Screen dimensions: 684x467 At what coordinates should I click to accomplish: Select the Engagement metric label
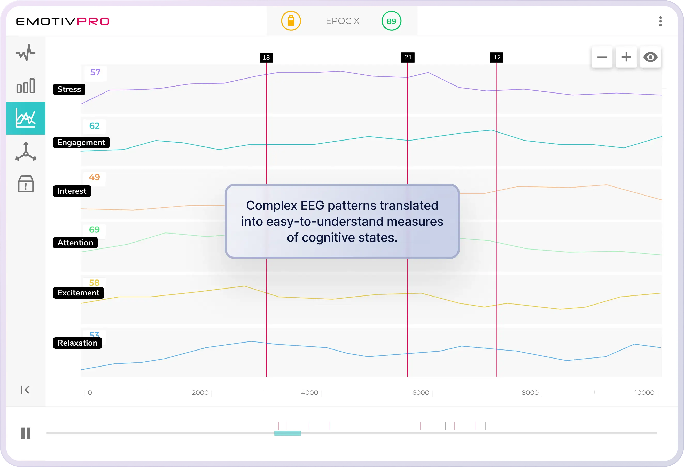coord(81,142)
